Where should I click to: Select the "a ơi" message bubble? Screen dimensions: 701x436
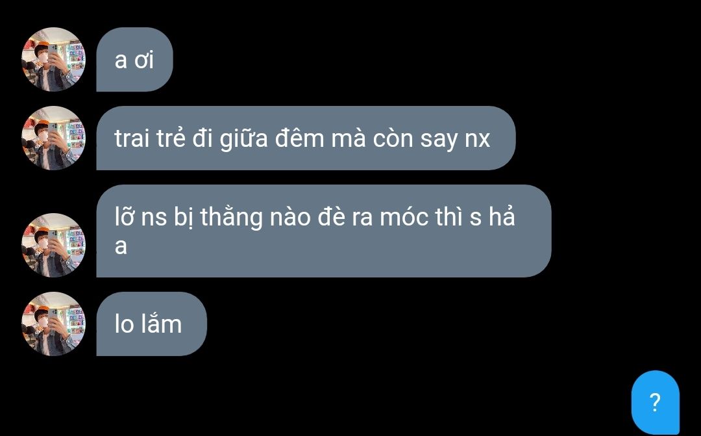coord(134,60)
